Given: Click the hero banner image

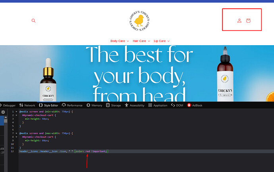Looking at the screenshot, I should pos(137,73).
